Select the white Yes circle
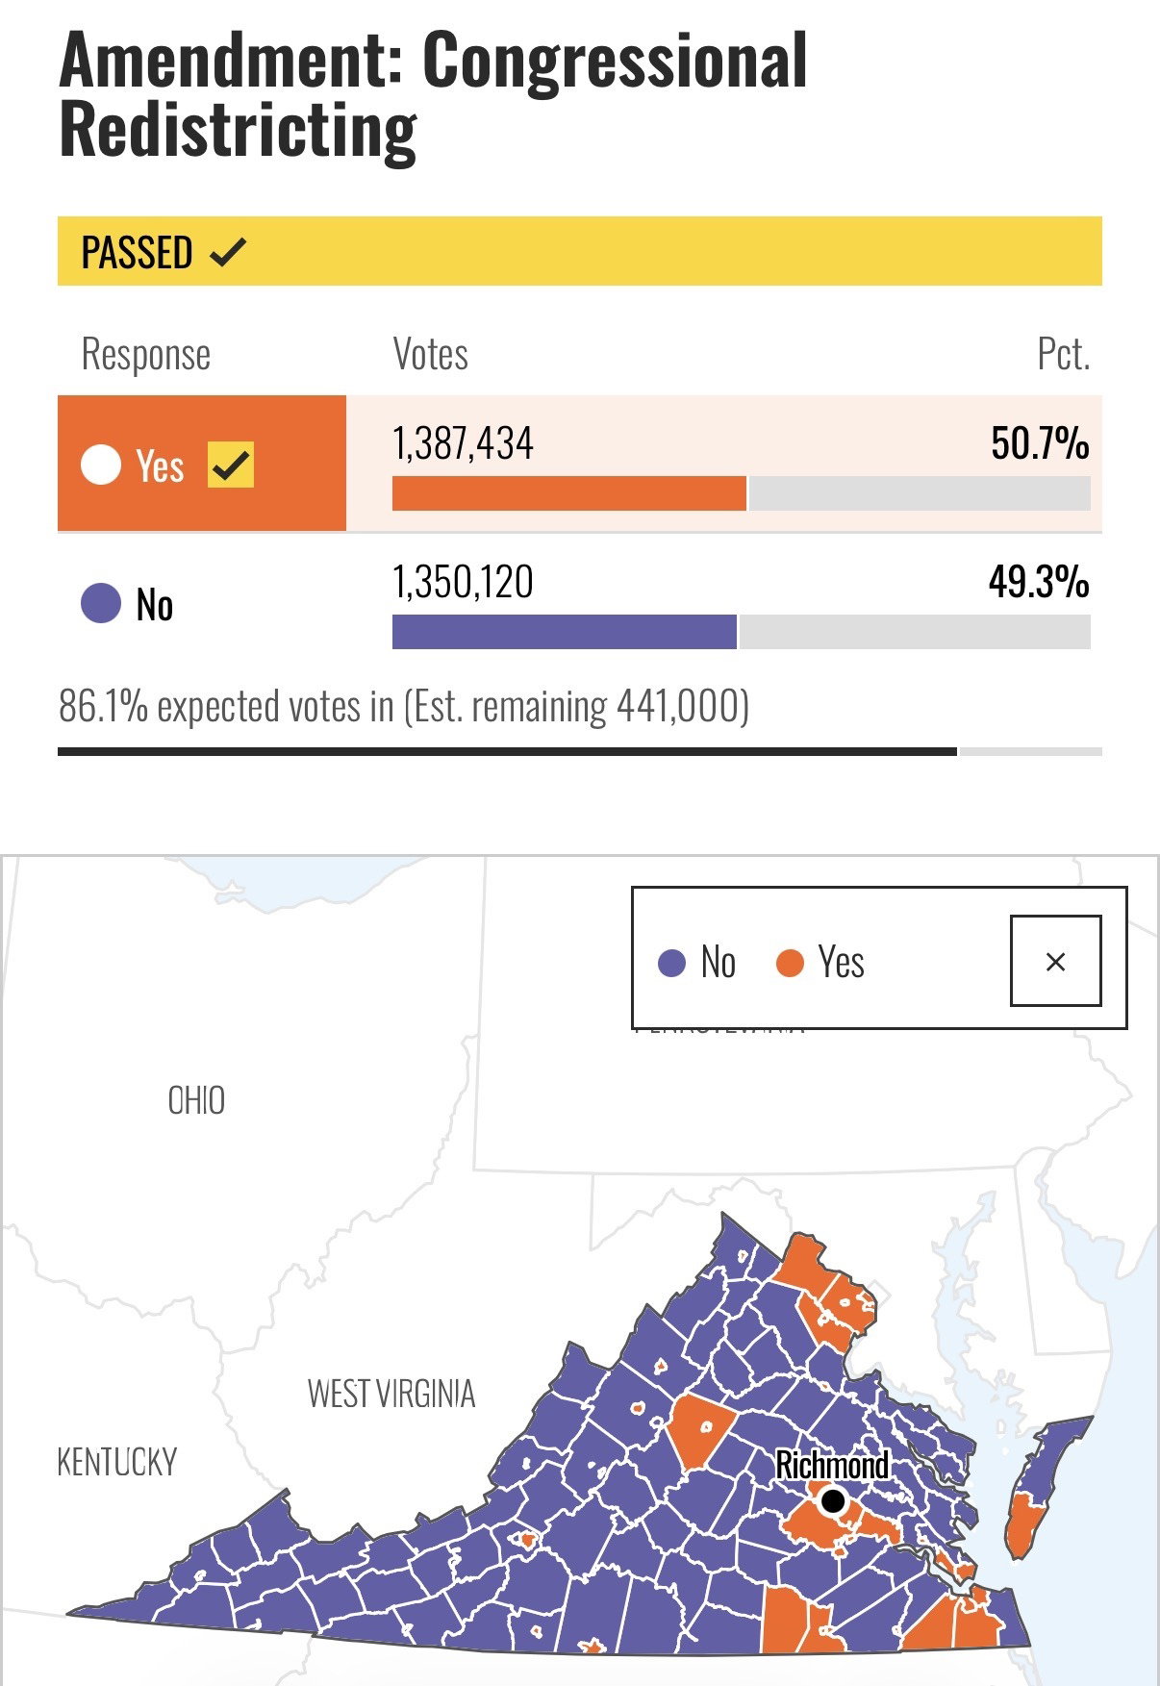The height and width of the screenshot is (1686, 1160). tap(101, 465)
